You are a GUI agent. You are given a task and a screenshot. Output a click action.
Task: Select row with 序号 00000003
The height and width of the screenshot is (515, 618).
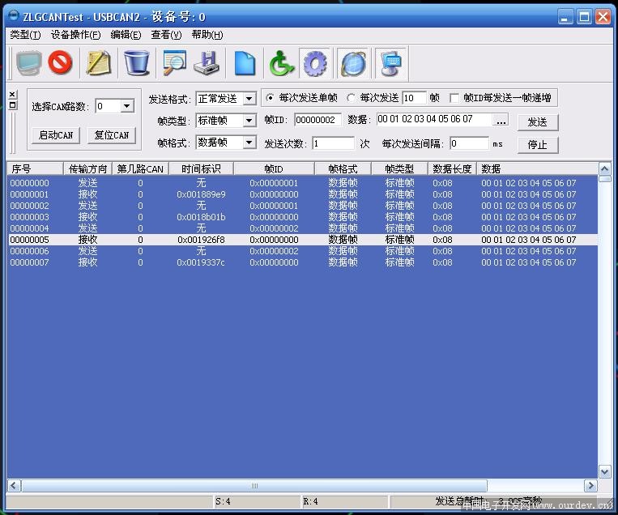(x=302, y=217)
